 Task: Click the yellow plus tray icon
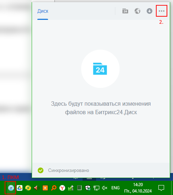[x=28, y=188]
